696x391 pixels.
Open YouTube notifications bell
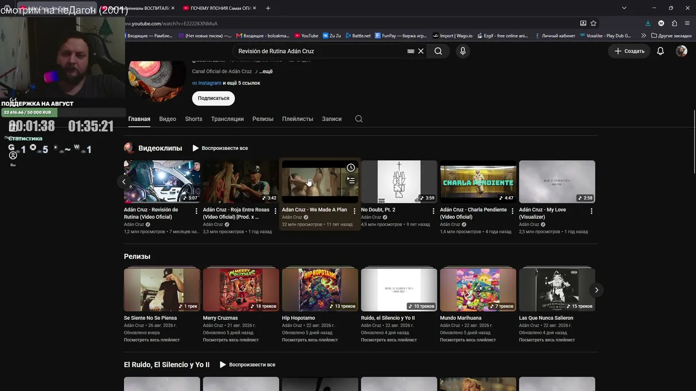point(660,51)
